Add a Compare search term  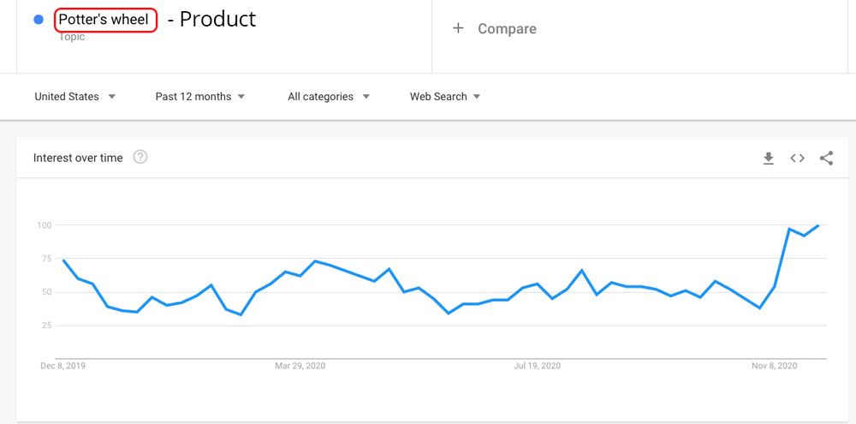(507, 29)
